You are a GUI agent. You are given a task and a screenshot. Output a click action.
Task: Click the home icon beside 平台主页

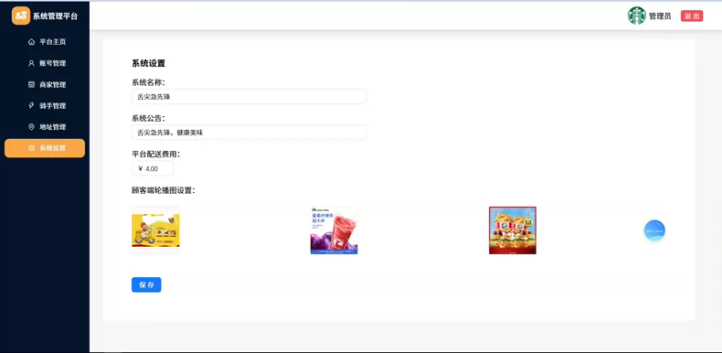click(x=31, y=42)
